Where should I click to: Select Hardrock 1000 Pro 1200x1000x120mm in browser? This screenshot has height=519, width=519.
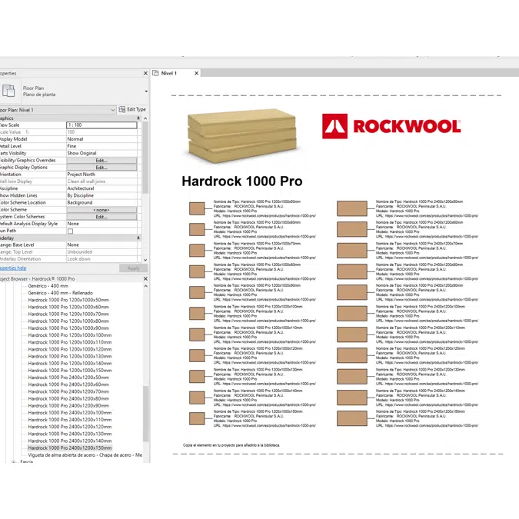tap(70, 349)
